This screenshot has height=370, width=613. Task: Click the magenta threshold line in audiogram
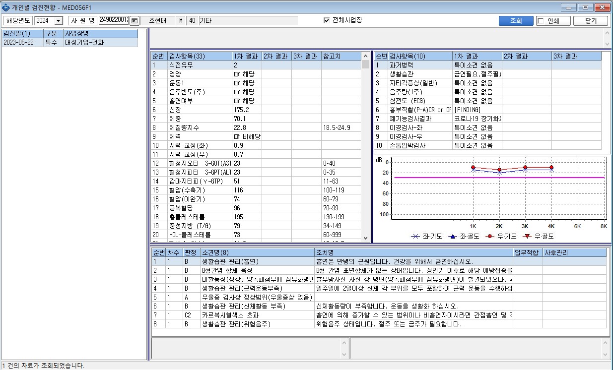pos(499,177)
